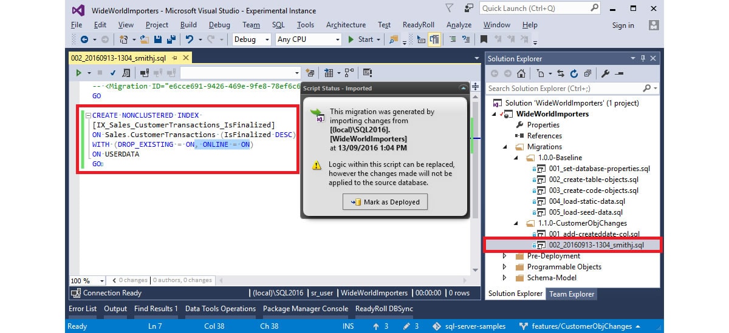Click the Home icon in Solution Explorer
The width and height of the screenshot is (729, 333).
tap(521, 73)
